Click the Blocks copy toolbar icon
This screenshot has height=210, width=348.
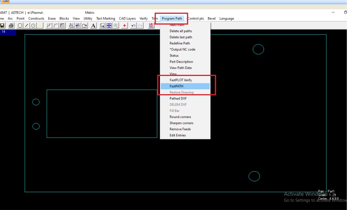[x=84, y=26]
